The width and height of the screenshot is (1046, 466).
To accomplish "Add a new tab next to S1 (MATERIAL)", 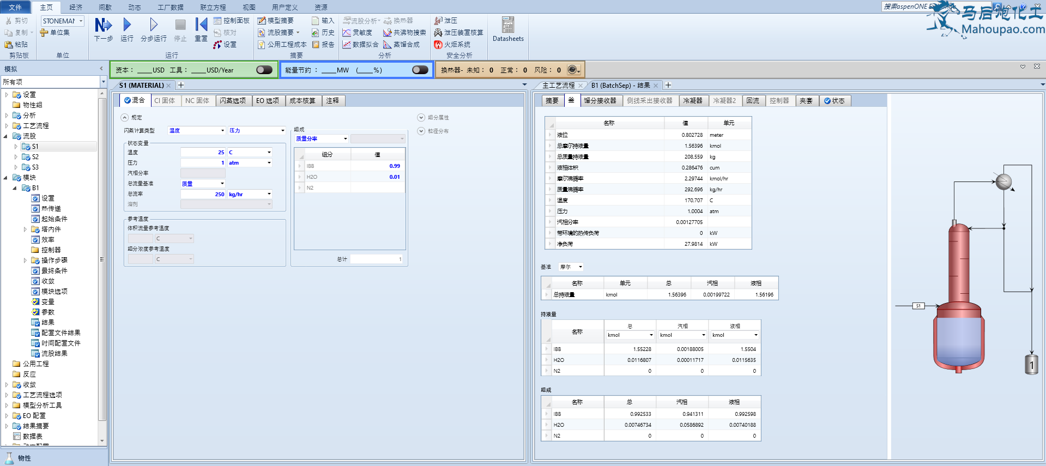I will point(181,85).
